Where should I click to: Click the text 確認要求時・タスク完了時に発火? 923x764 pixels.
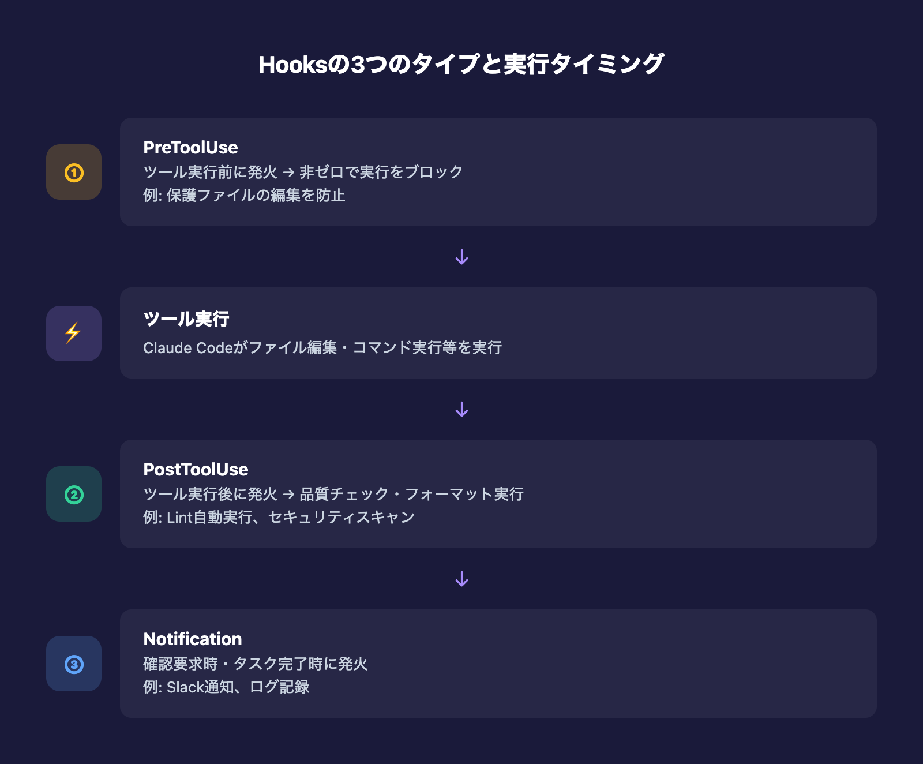pos(255,664)
